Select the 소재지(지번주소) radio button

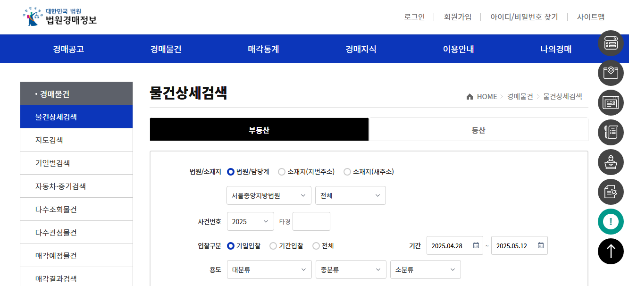click(x=282, y=172)
